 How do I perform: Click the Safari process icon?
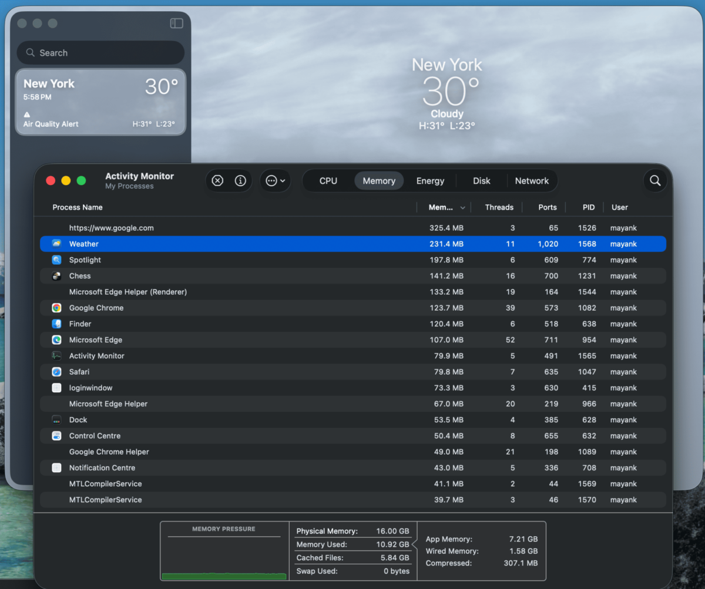pyautogui.click(x=56, y=372)
